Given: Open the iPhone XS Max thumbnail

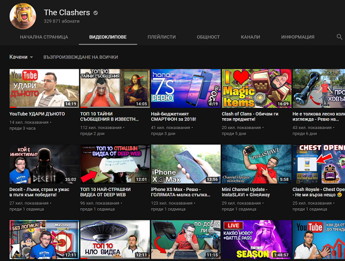Looking at the screenshot, I should [185, 163].
